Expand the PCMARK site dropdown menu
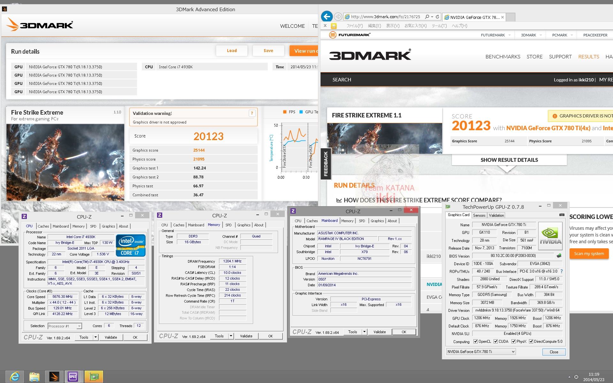This screenshot has width=613, height=383. tap(571, 35)
